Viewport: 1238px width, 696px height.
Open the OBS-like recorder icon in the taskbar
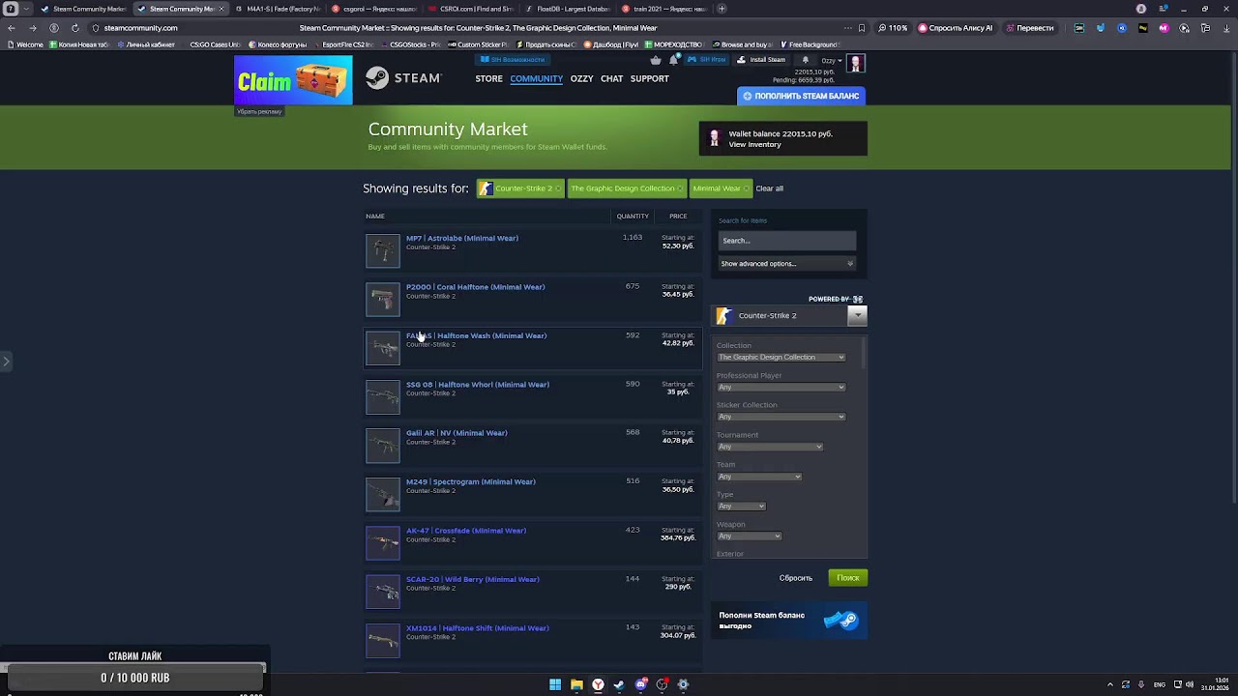click(662, 684)
